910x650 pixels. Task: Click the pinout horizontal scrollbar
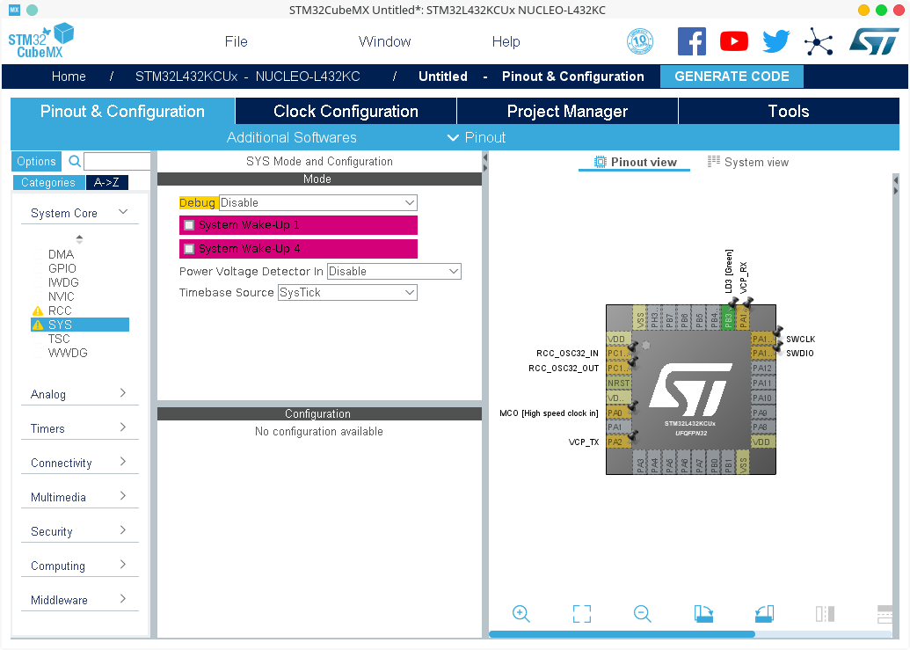tap(622, 634)
